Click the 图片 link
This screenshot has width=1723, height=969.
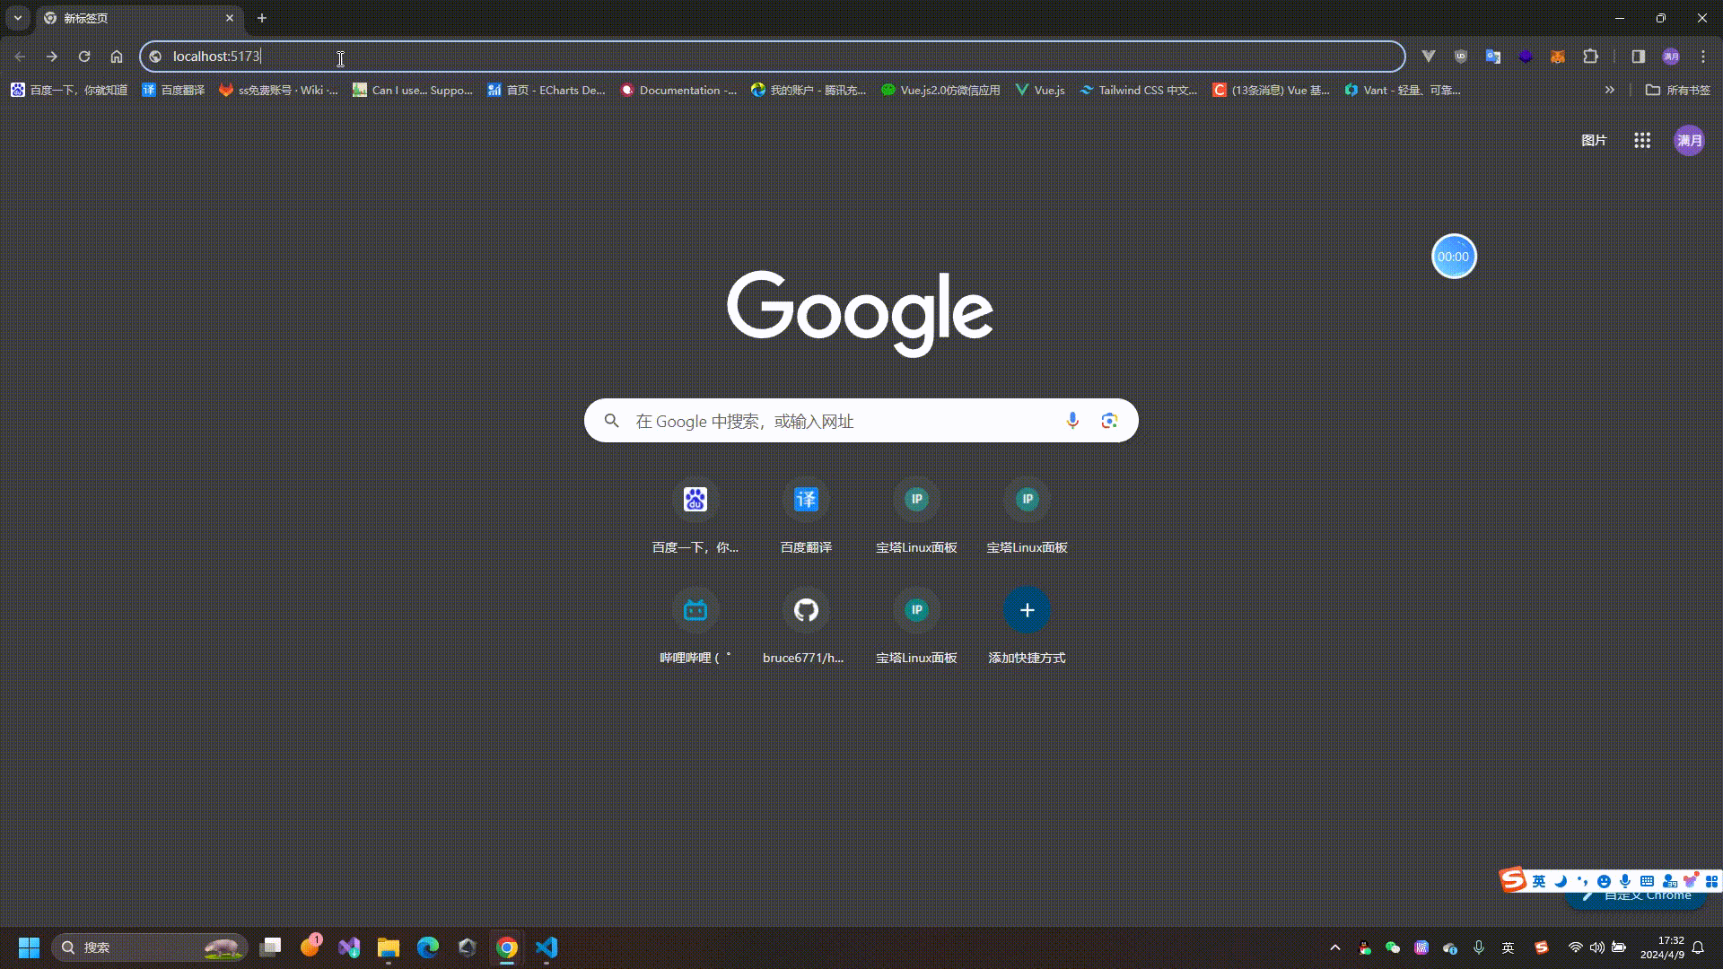tap(1594, 140)
